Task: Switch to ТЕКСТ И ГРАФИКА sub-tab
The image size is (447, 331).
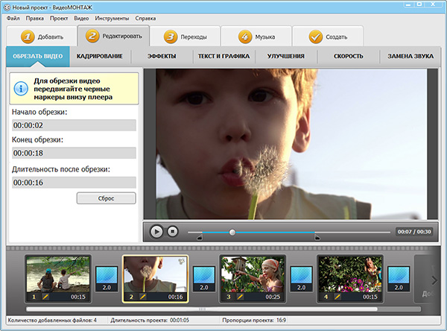Action: coord(223,56)
